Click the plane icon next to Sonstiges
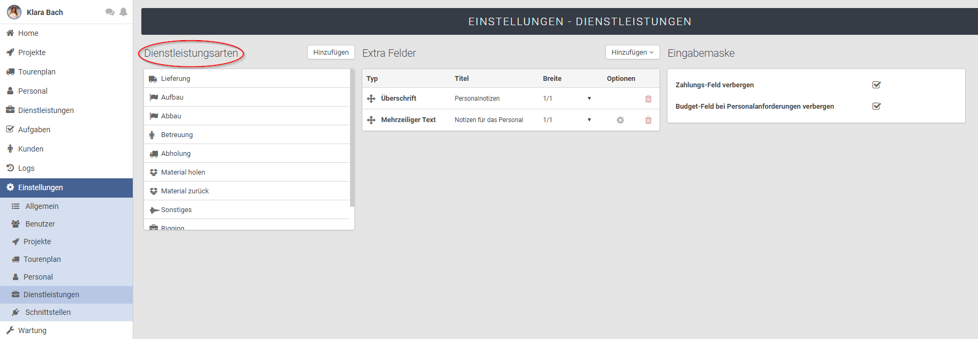Viewport: 978px width, 339px height. [x=154, y=210]
